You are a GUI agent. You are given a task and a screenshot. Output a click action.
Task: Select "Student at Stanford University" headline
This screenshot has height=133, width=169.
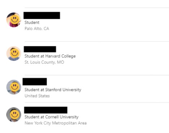click(53, 90)
